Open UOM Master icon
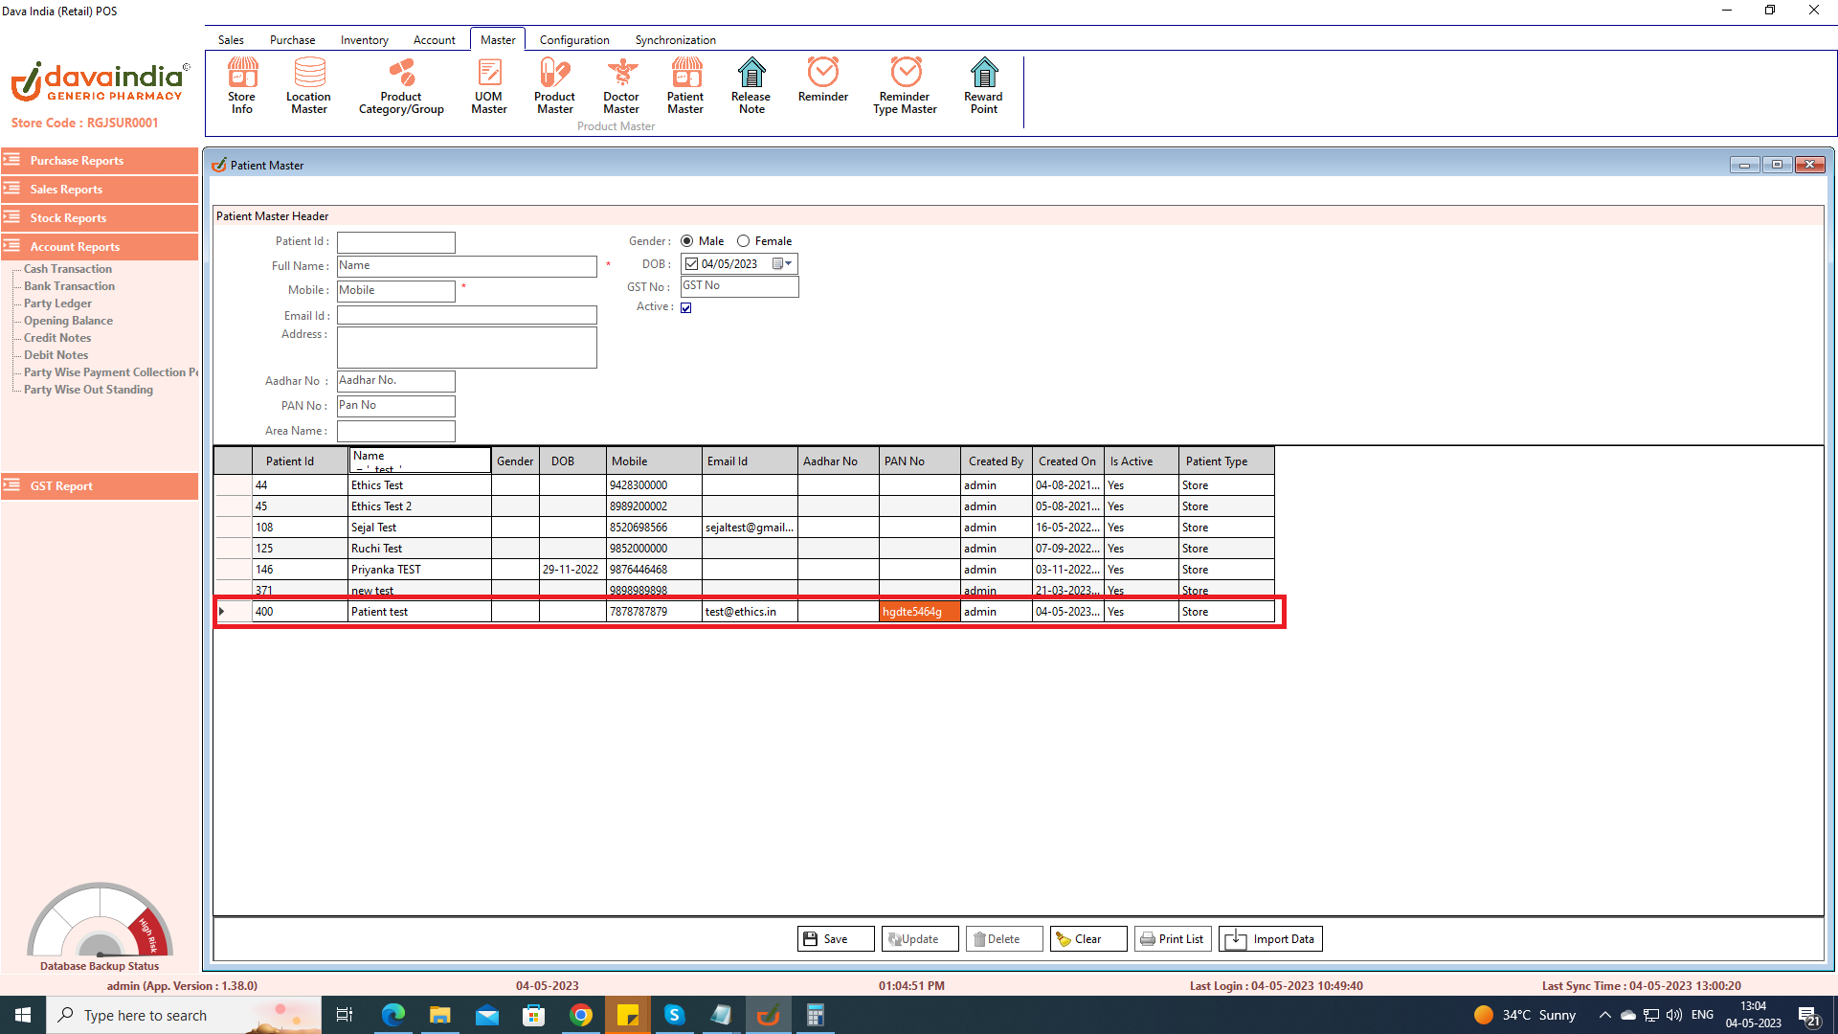Screen dimensions: 1838x1034 pyautogui.click(x=488, y=85)
